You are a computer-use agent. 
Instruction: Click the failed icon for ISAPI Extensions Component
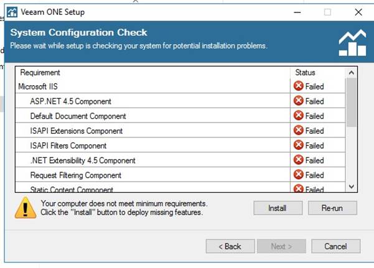point(298,131)
